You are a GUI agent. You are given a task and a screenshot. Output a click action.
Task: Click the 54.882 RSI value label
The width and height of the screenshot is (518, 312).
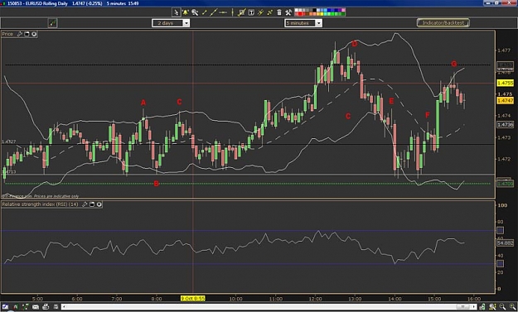tap(506, 243)
